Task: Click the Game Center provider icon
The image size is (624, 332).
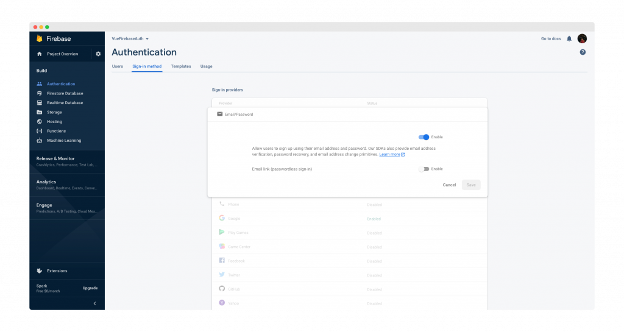Action: tap(222, 247)
